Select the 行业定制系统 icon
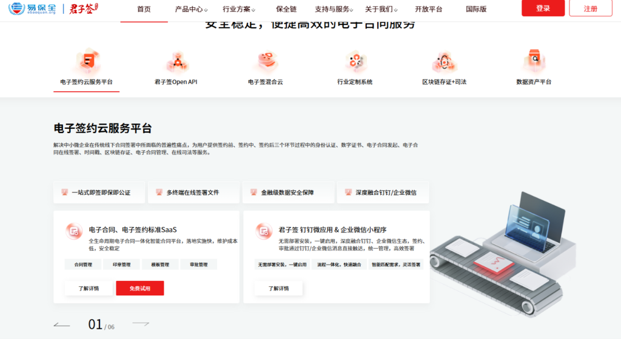The image size is (621, 339). [x=355, y=61]
